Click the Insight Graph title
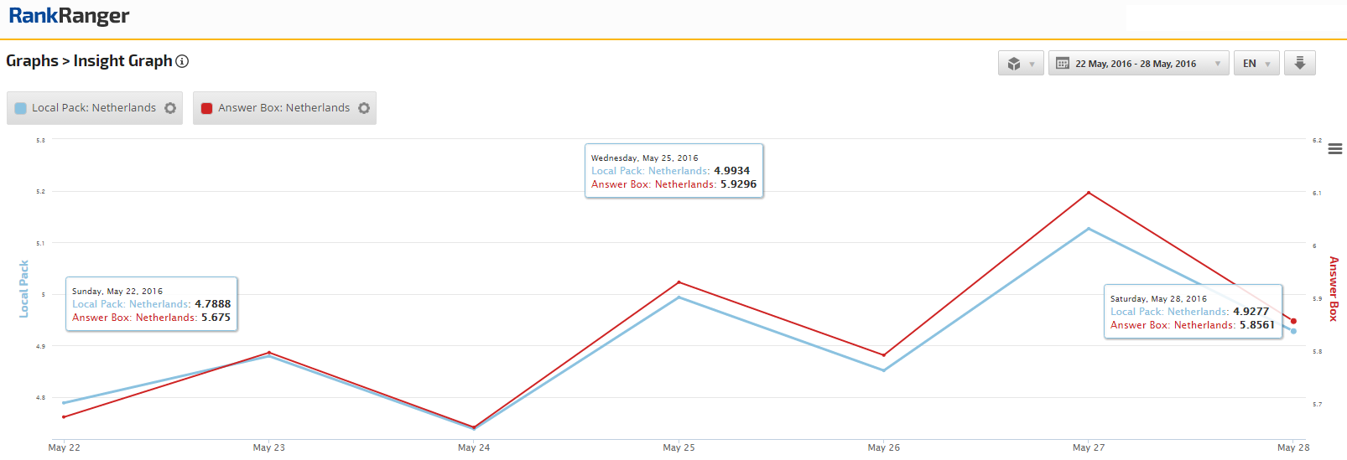Image resolution: width=1347 pixels, height=460 pixels. (x=122, y=61)
